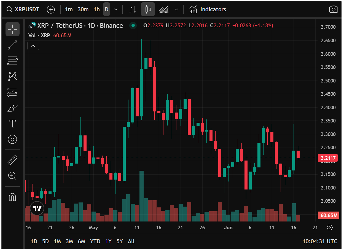Collapse the indicator legend chevron
Screen dimensions: 344x251
click(33, 46)
